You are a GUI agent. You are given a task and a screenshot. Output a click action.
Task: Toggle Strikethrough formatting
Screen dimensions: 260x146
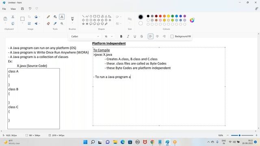(142, 36)
